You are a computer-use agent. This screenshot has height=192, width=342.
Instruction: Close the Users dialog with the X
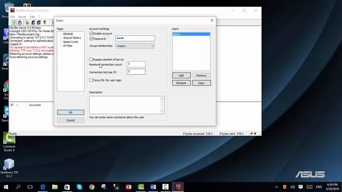[212, 20]
